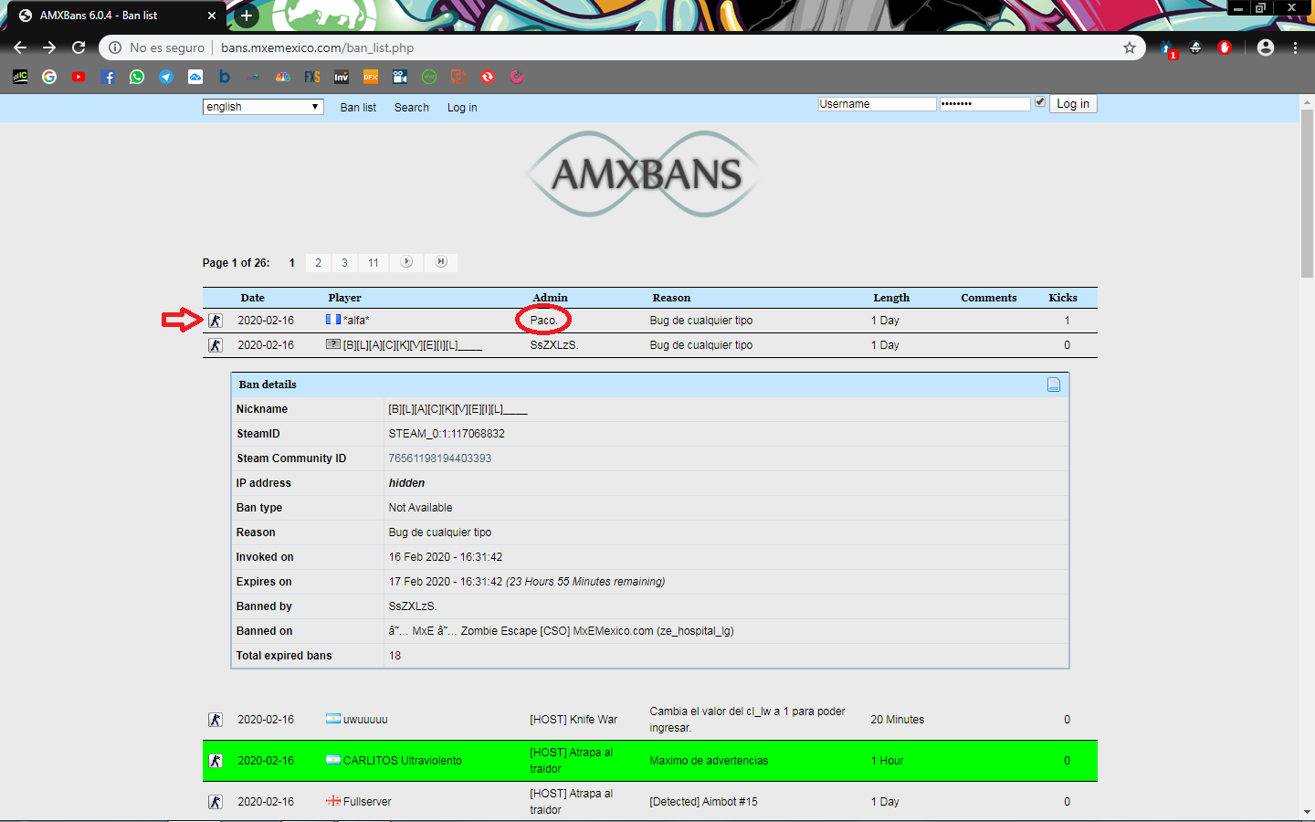Bookmark this page with the star icon
The width and height of the screenshot is (1315, 822).
pyautogui.click(x=1130, y=47)
